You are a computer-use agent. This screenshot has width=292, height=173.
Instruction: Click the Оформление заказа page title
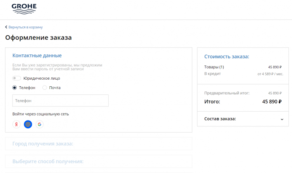[x=38, y=38]
